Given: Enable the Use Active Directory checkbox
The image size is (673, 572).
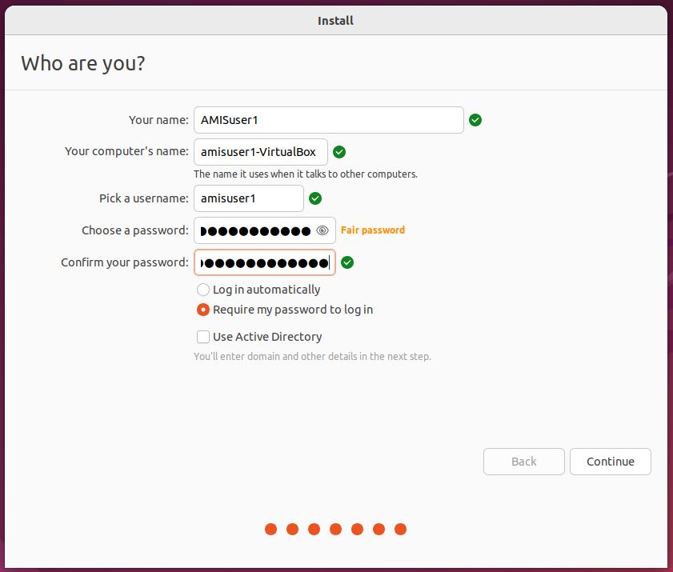Looking at the screenshot, I should [203, 337].
